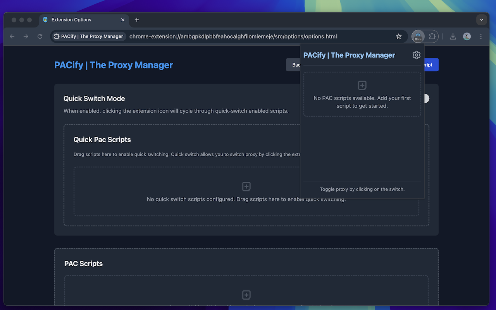Click the blue Script button on options page

point(432,65)
